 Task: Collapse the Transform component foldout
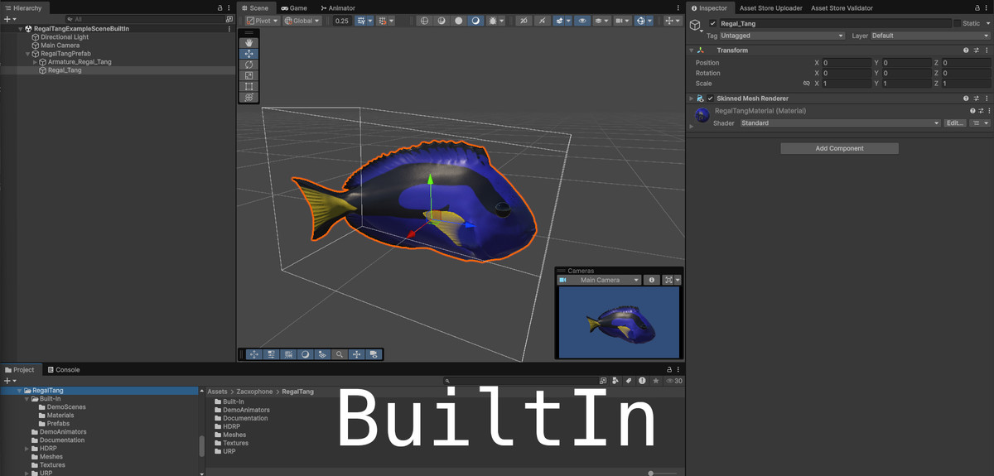pos(692,50)
